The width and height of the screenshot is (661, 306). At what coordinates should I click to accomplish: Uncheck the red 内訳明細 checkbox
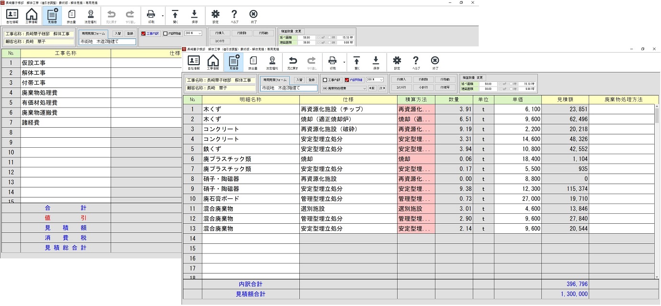[x=347, y=79]
